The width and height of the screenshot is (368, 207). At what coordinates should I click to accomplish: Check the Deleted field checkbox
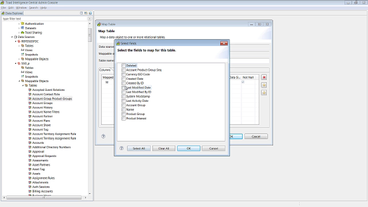124,66
